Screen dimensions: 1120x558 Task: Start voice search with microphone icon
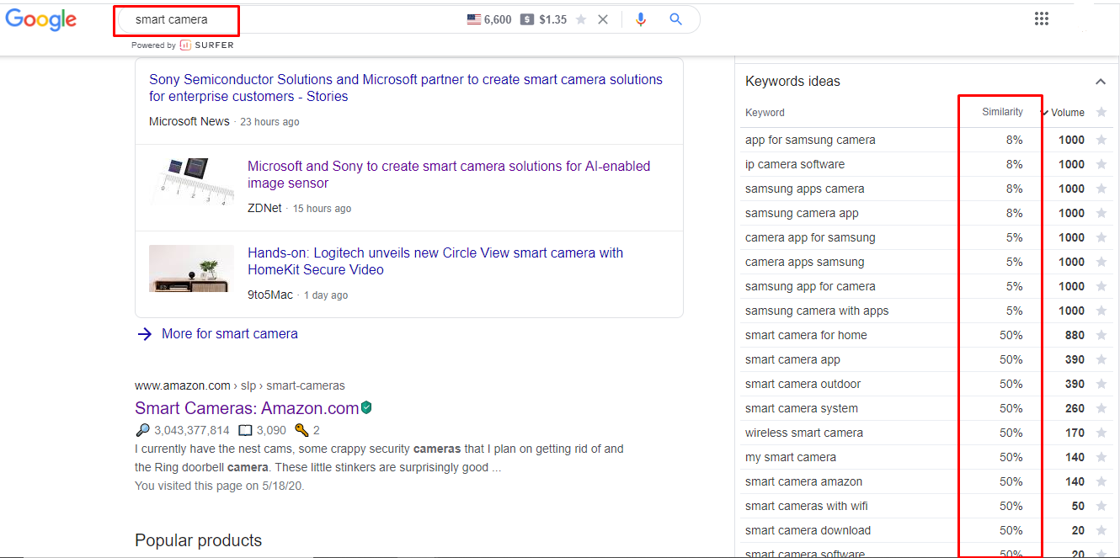(x=641, y=19)
